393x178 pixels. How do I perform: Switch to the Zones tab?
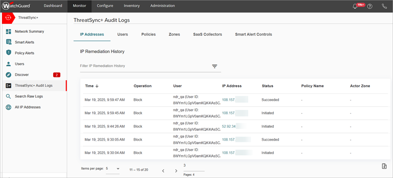coord(174,35)
